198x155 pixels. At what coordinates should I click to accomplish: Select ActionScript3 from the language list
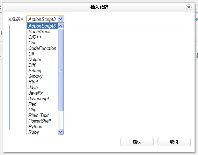pyautogui.click(x=42, y=26)
